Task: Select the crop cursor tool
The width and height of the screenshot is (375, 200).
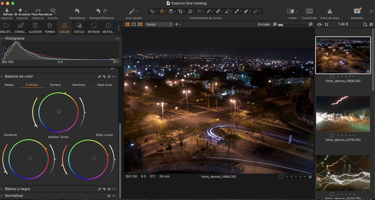Action: (180, 11)
